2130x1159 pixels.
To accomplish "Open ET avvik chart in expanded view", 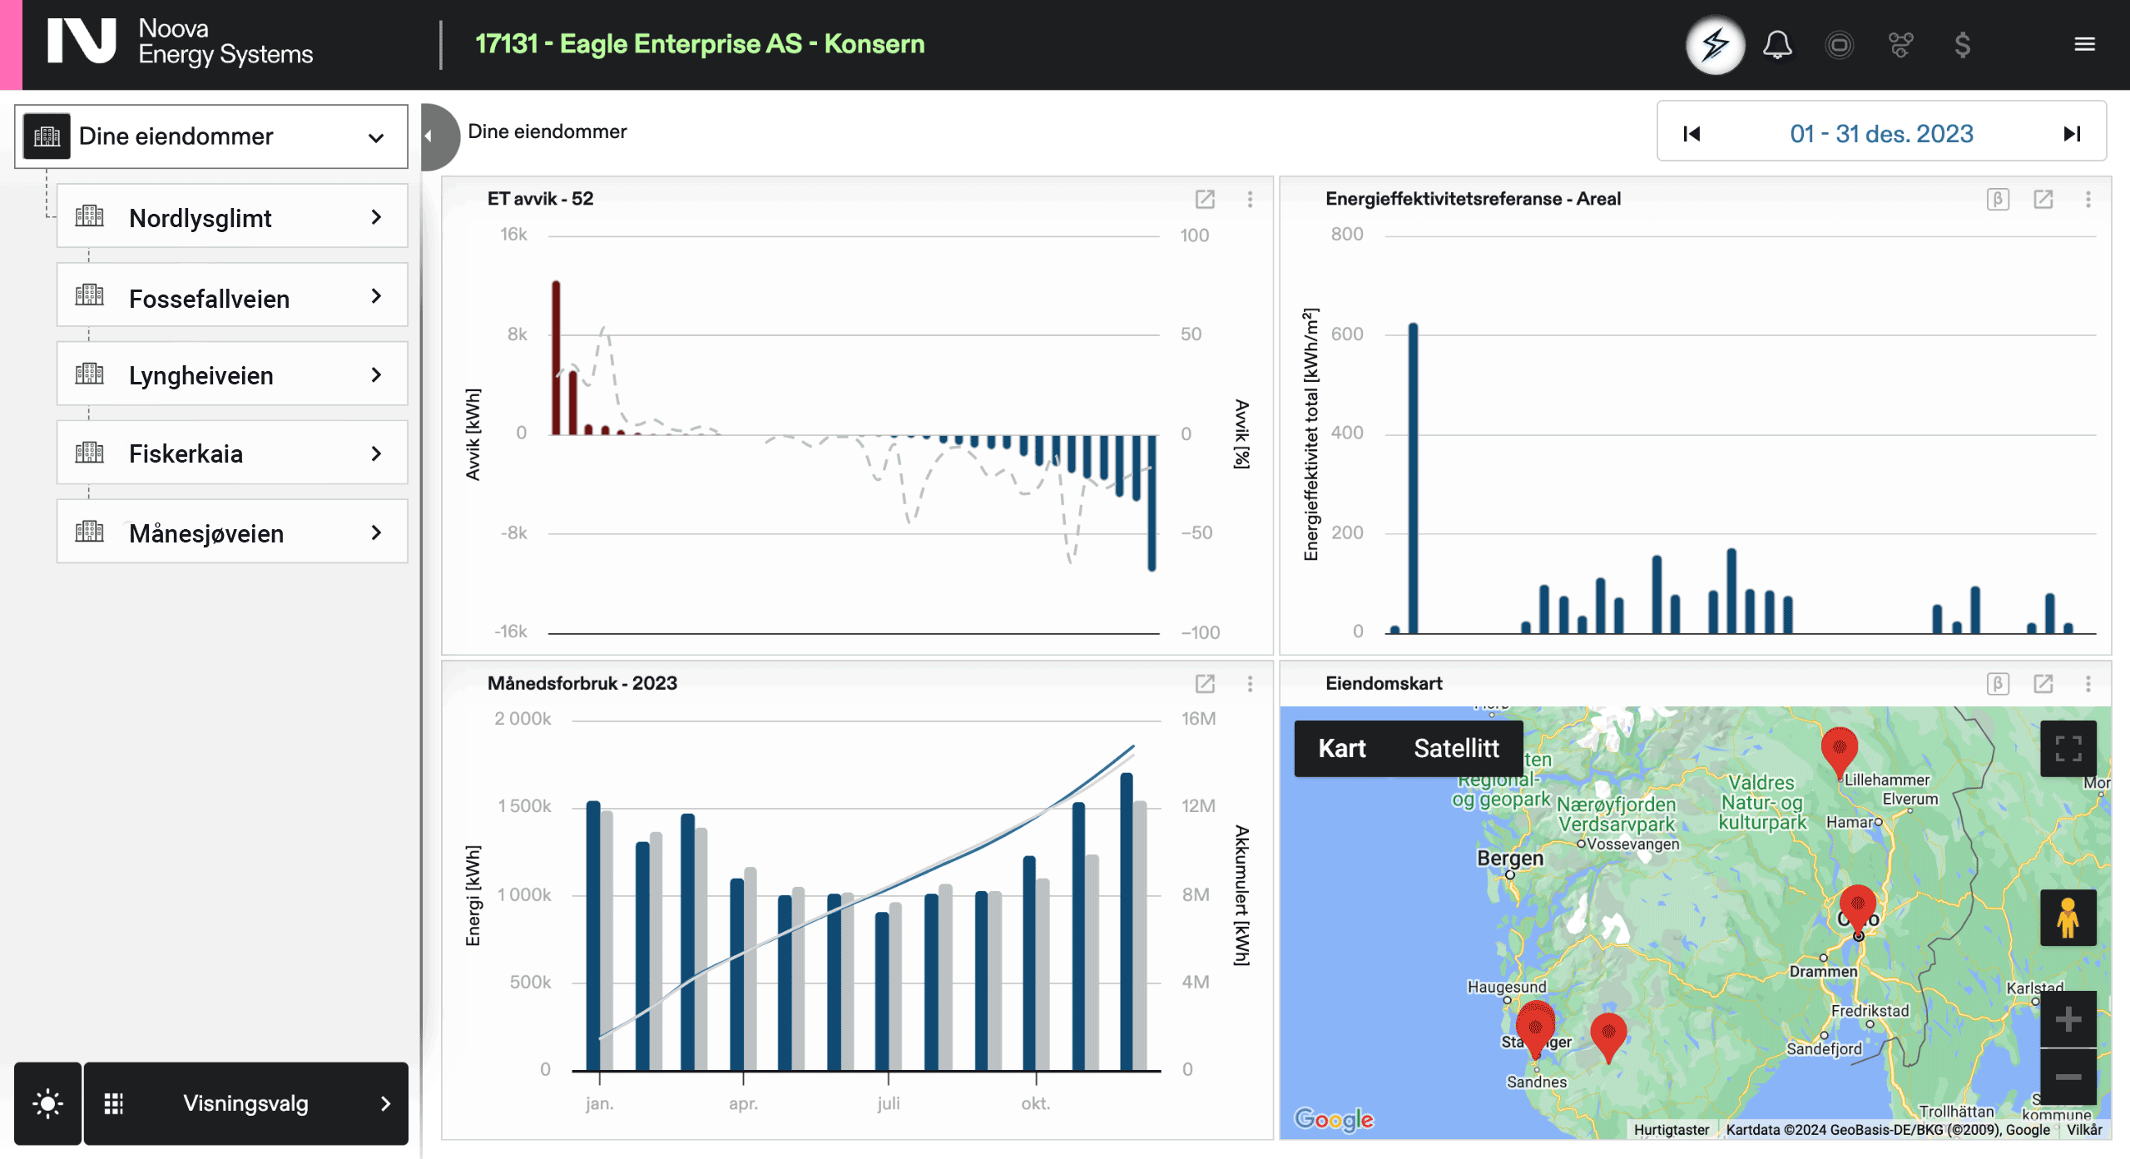I will [x=1205, y=199].
